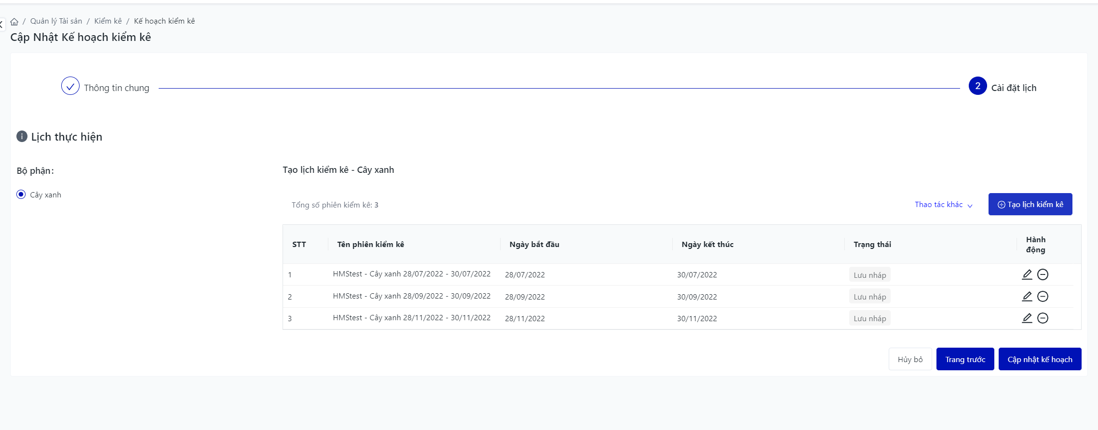Open Quản lý Tài sản breadcrumb link

click(x=56, y=21)
